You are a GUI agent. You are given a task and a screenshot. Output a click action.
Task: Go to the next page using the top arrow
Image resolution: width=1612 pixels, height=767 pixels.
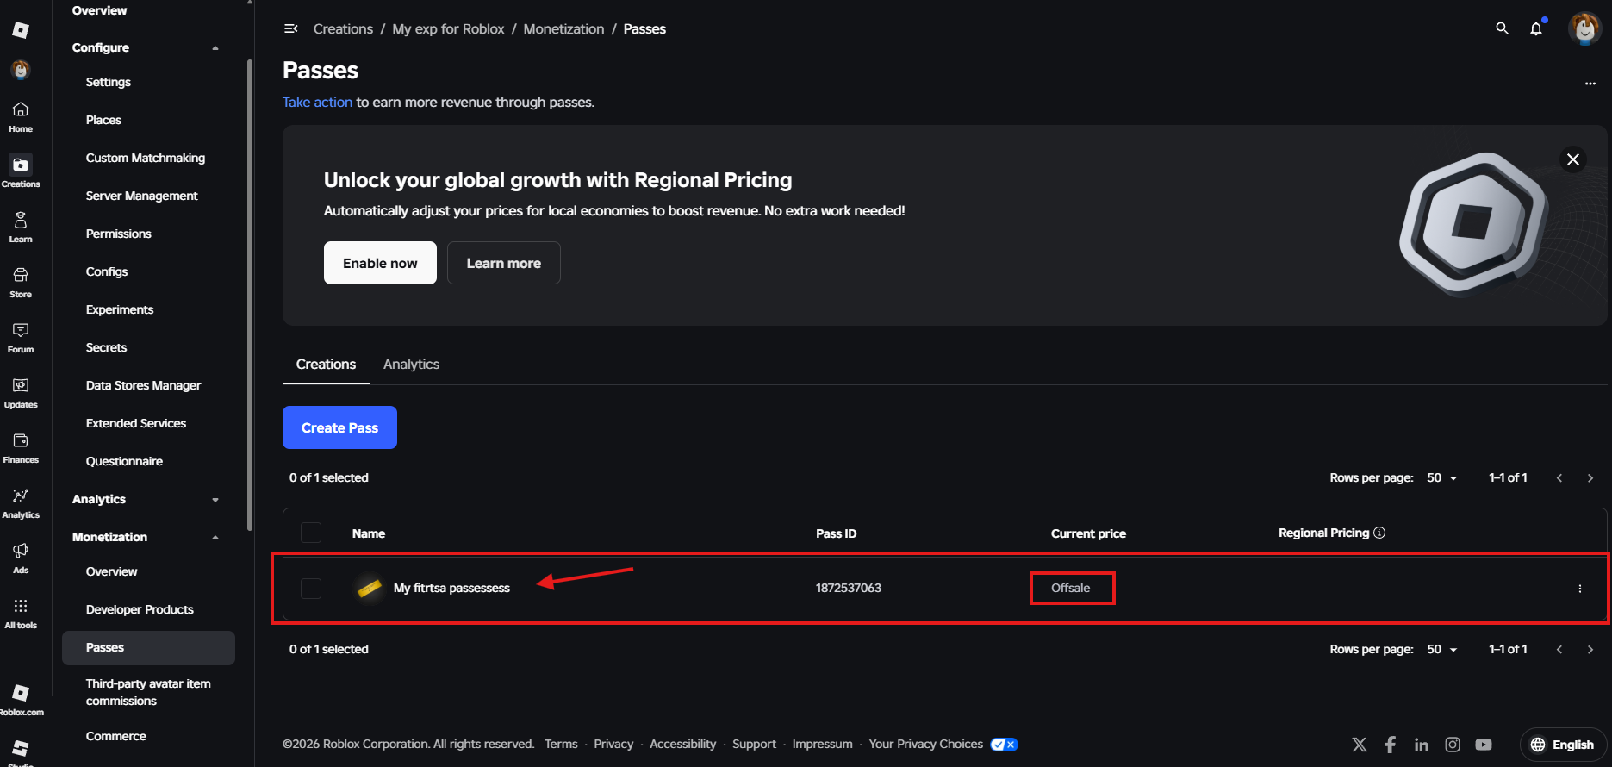pyautogui.click(x=1590, y=478)
